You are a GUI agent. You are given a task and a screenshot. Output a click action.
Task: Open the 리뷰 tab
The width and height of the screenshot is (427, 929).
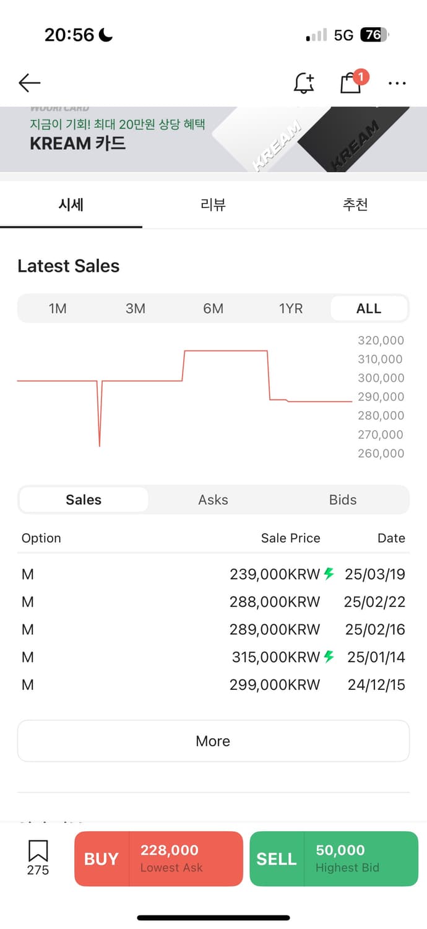click(x=213, y=204)
